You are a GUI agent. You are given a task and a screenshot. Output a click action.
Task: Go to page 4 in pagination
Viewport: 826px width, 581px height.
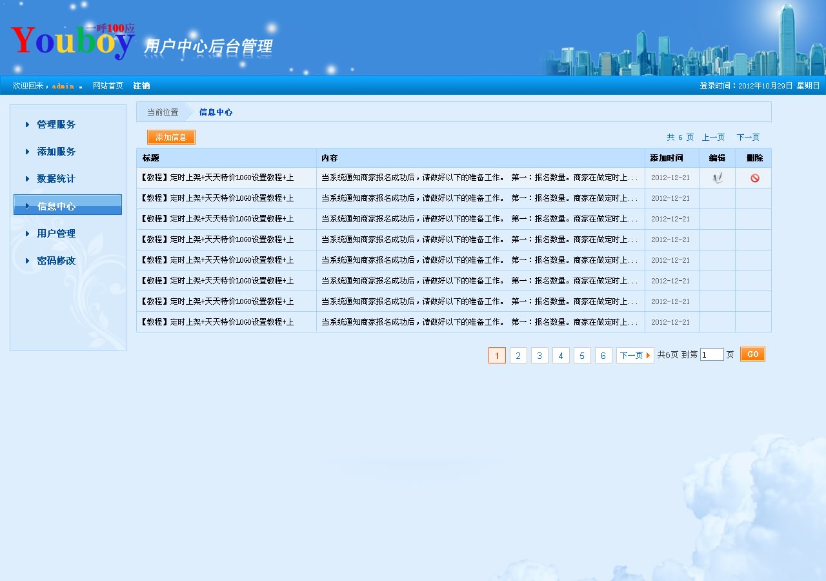561,356
